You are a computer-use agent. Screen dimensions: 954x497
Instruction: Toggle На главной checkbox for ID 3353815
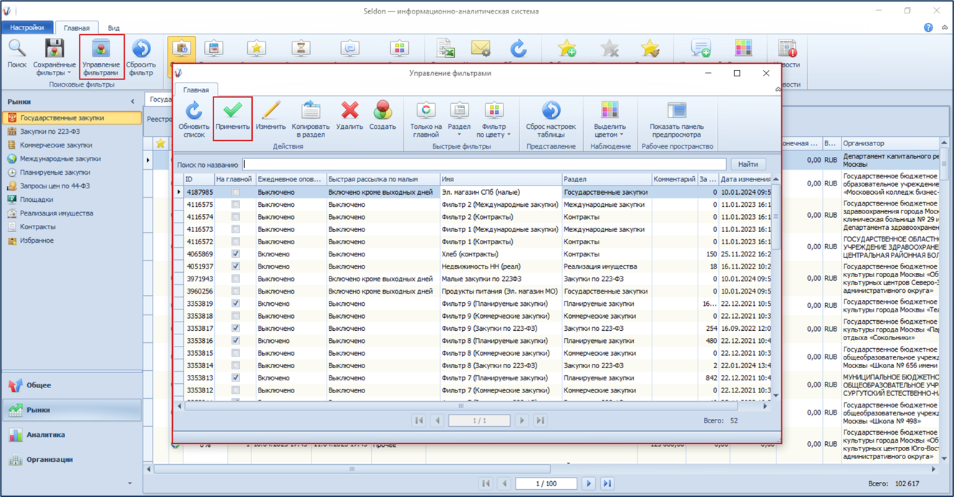coord(236,353)
